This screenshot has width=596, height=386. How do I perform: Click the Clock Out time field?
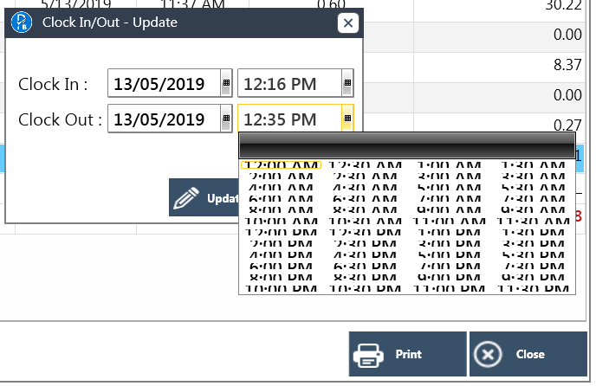click(x=288, y=119)
